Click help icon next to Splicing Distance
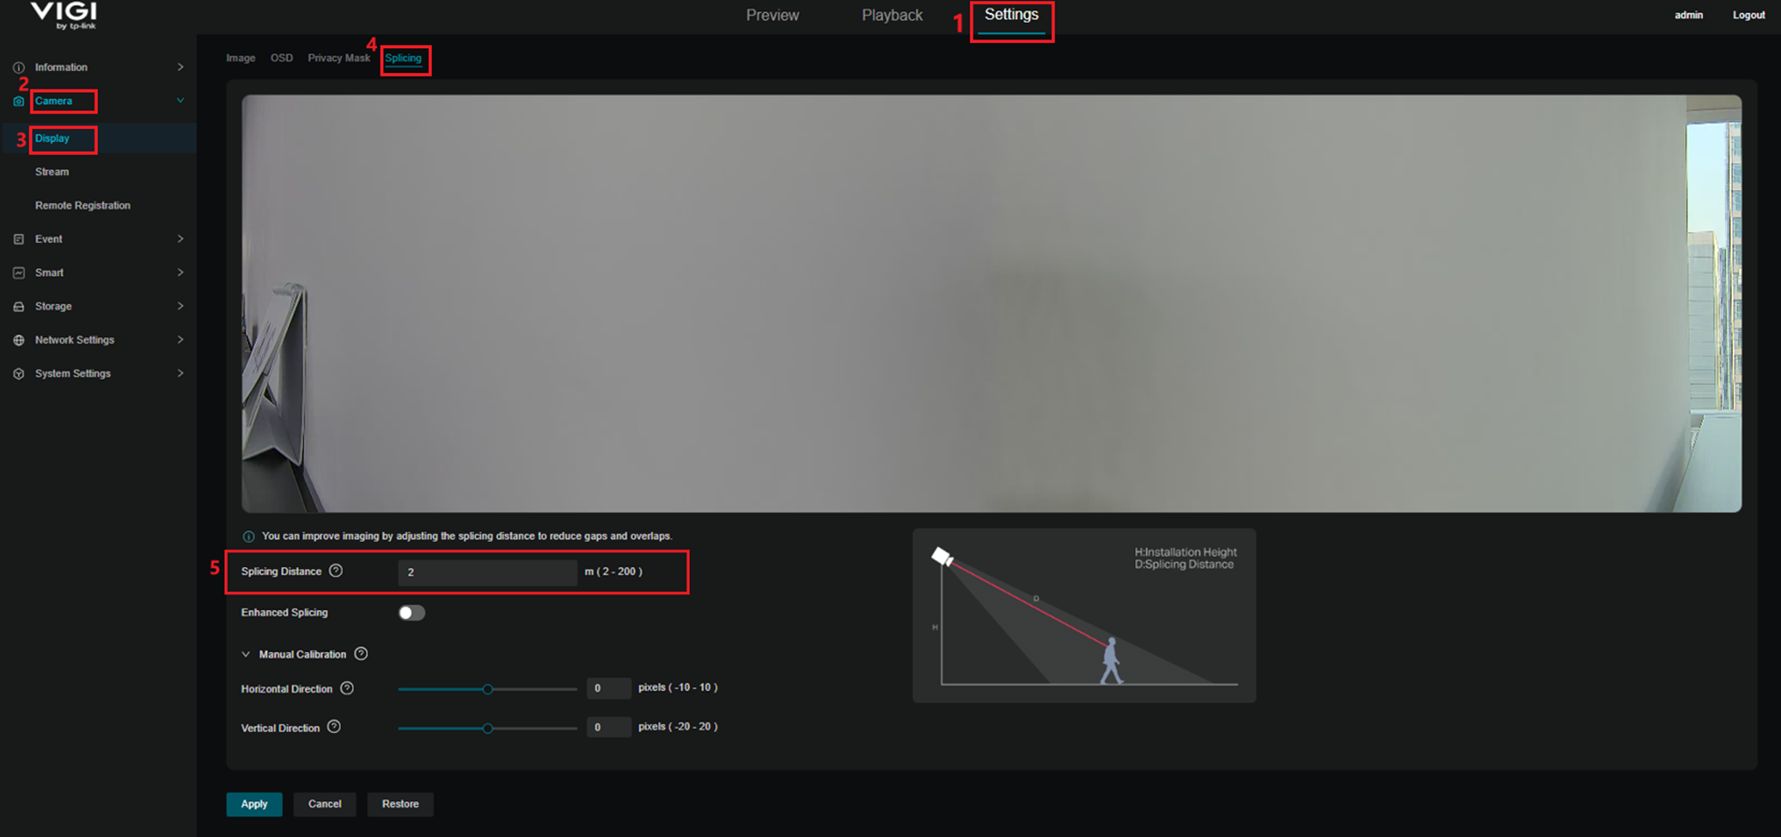This screenshot has height=837, width=1781. point(336,571)
